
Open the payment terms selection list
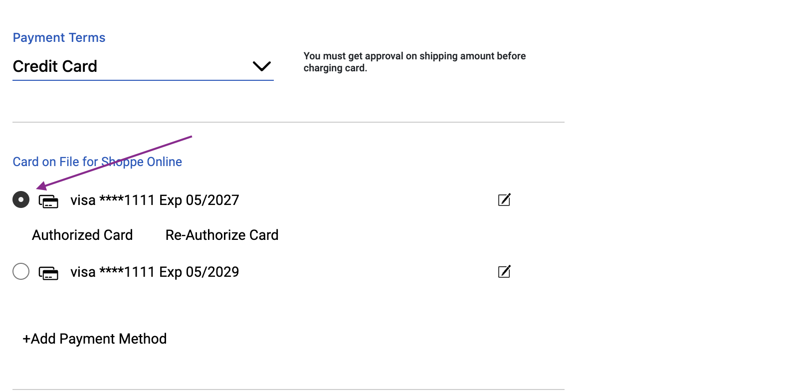262,66
